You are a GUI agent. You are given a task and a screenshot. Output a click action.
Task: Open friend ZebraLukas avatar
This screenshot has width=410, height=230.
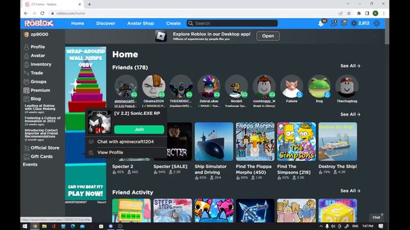[209, 86]
